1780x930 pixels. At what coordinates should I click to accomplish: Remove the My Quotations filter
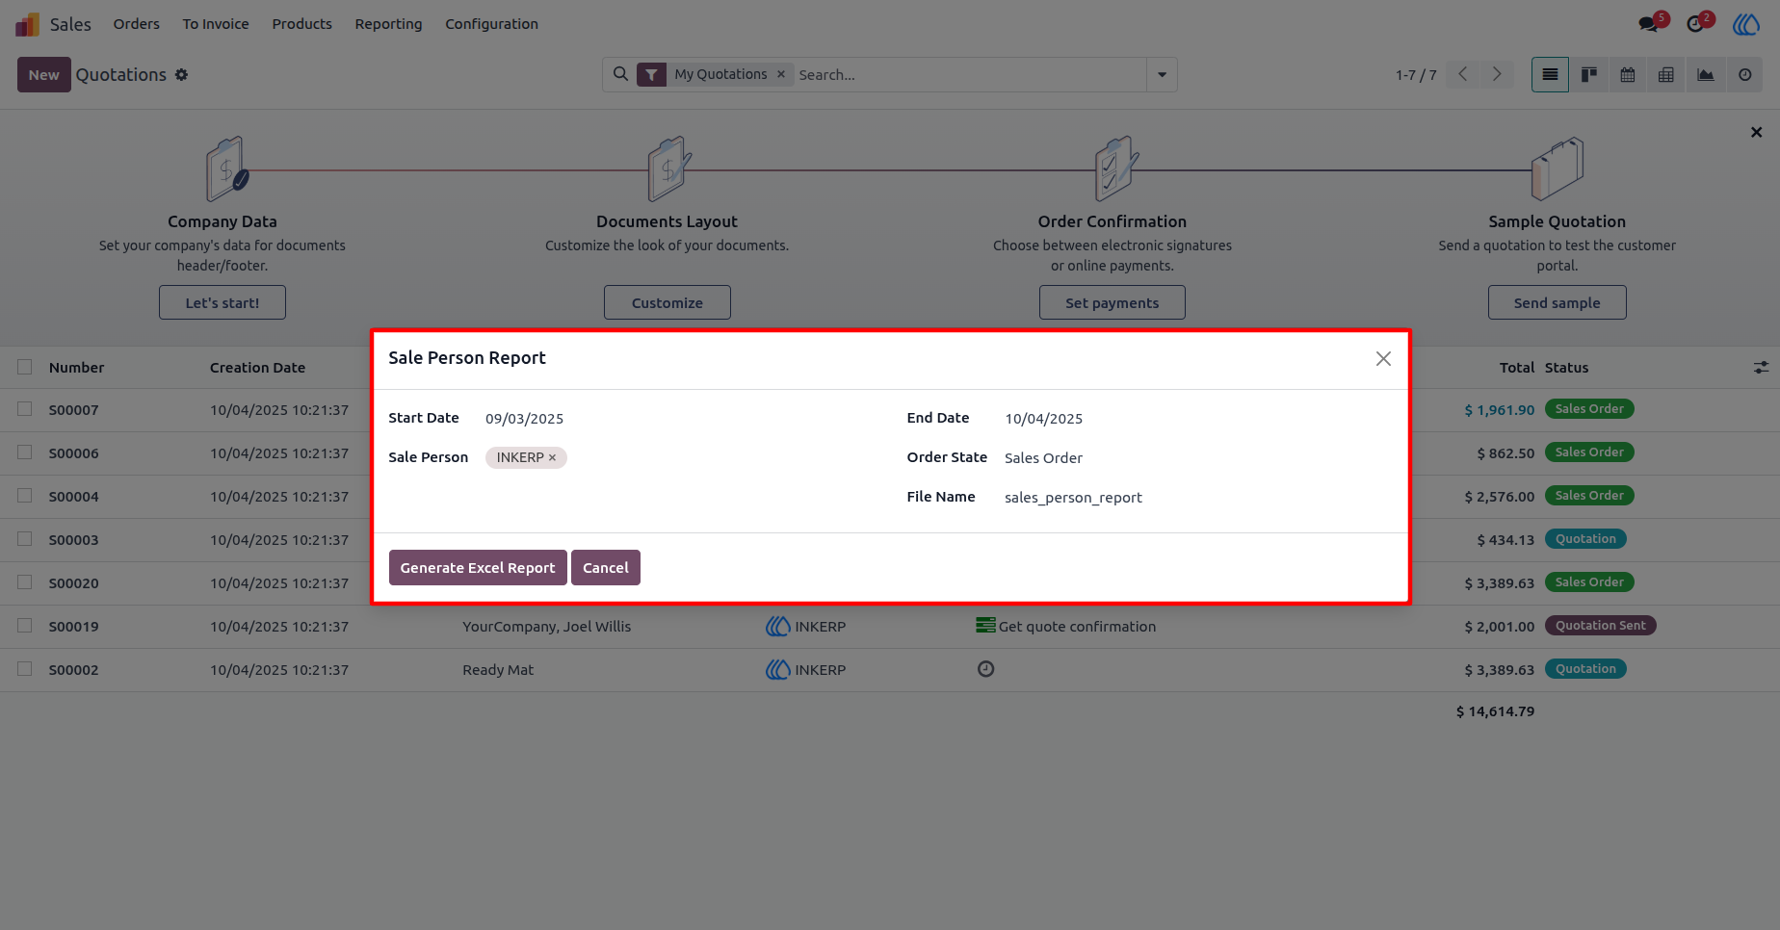(x=781, y=74)
